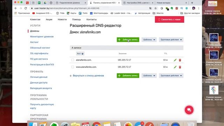Delete alenafeniks.com. record with trash icon

point(180,60)
